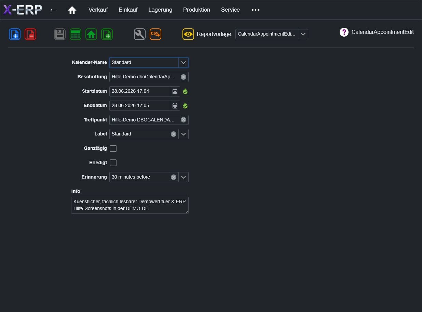Expand the Label dropdown arrow
The width and height of the screenshot is (422, 312).
click(183, 134)
